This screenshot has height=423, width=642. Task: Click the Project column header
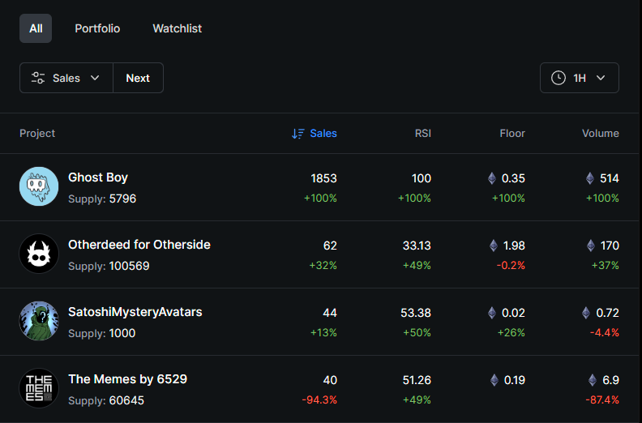pos(37,134)
